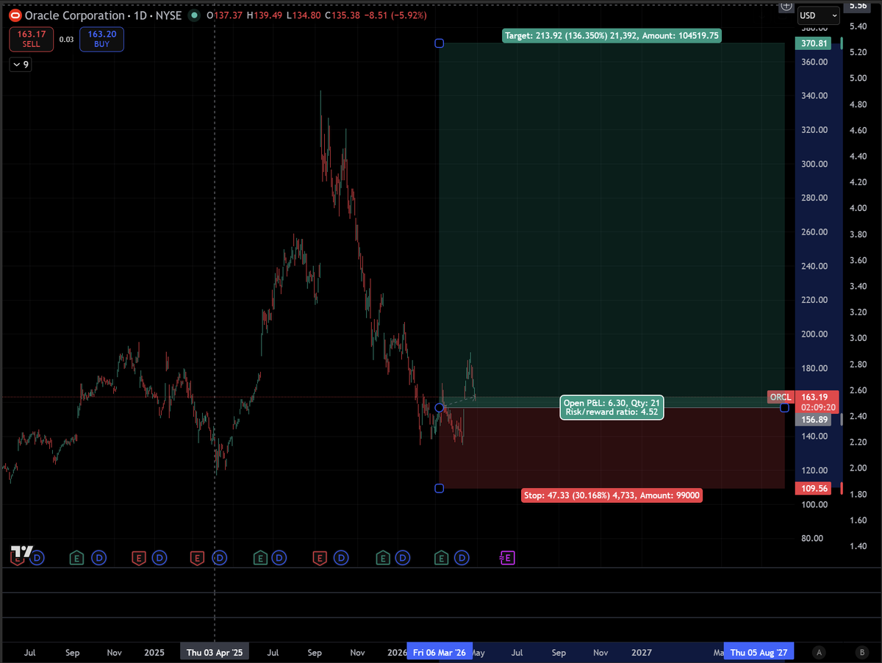Screen dimensions: 882x663
Task: Open the red earnings marker near Mar 2025
Action: (x=197, y=558)
